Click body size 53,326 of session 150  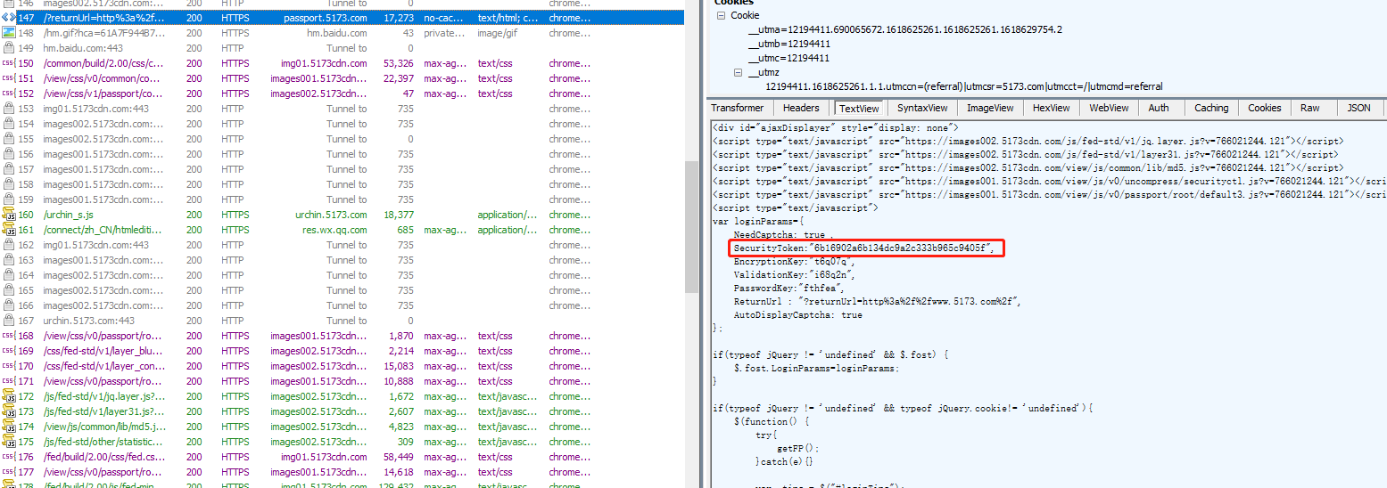coord(398,63)
